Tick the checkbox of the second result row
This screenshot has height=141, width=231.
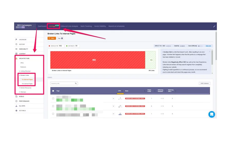[53, 106]
